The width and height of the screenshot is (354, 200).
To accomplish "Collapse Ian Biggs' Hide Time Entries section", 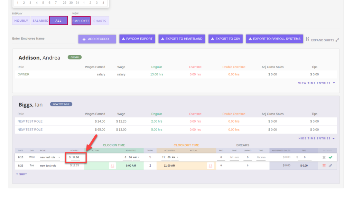I will [317, 138].
